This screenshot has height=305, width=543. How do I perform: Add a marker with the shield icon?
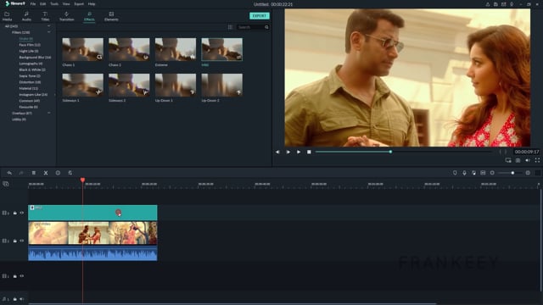pyautogui.click(x=455, y=173)
